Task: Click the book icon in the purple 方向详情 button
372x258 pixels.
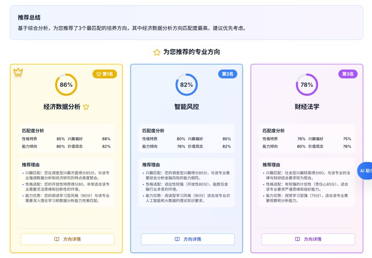Action: [x=297, y=239]
